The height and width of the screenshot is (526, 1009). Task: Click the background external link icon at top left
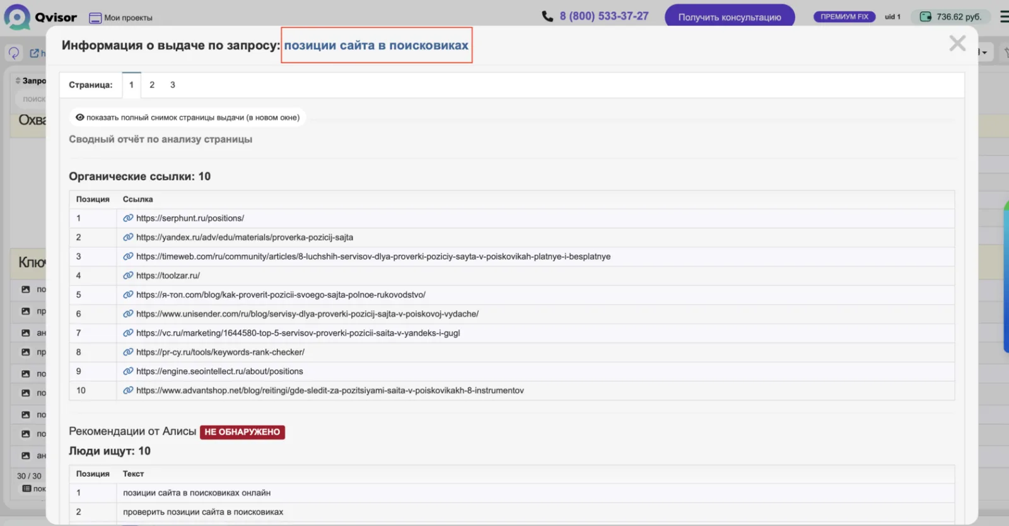[34, 53]
